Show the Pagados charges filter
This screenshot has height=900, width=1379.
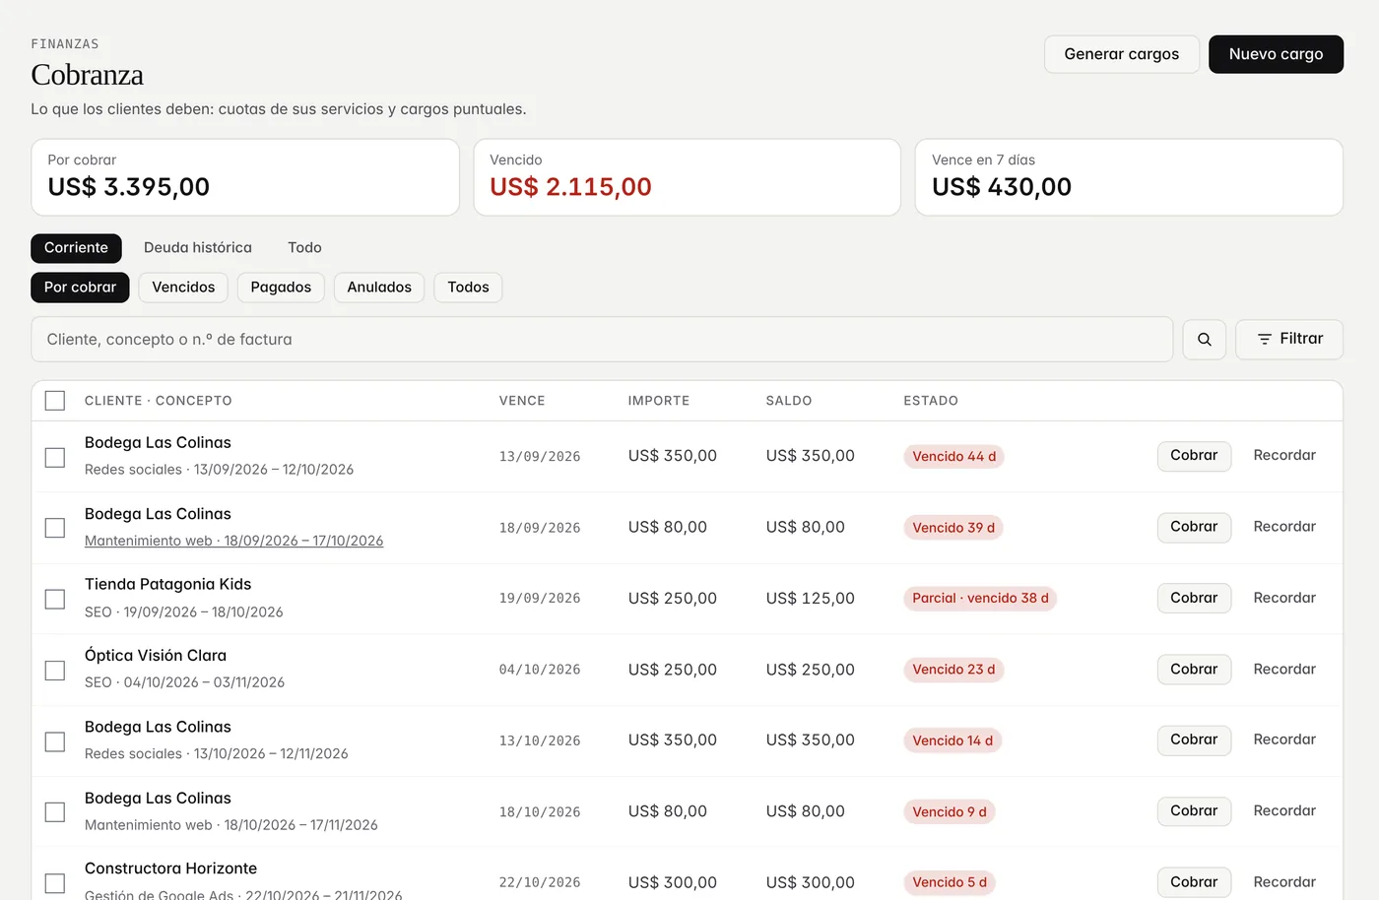[281, 288]
